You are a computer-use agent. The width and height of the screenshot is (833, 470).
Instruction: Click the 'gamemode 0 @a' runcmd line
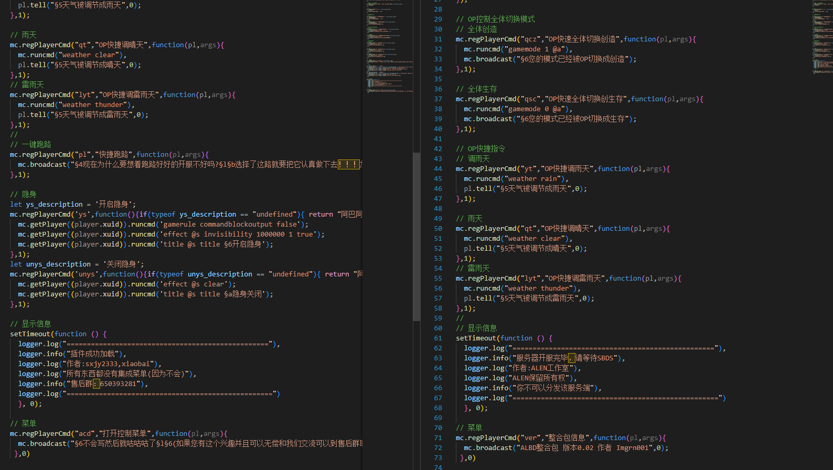(518, 109)
